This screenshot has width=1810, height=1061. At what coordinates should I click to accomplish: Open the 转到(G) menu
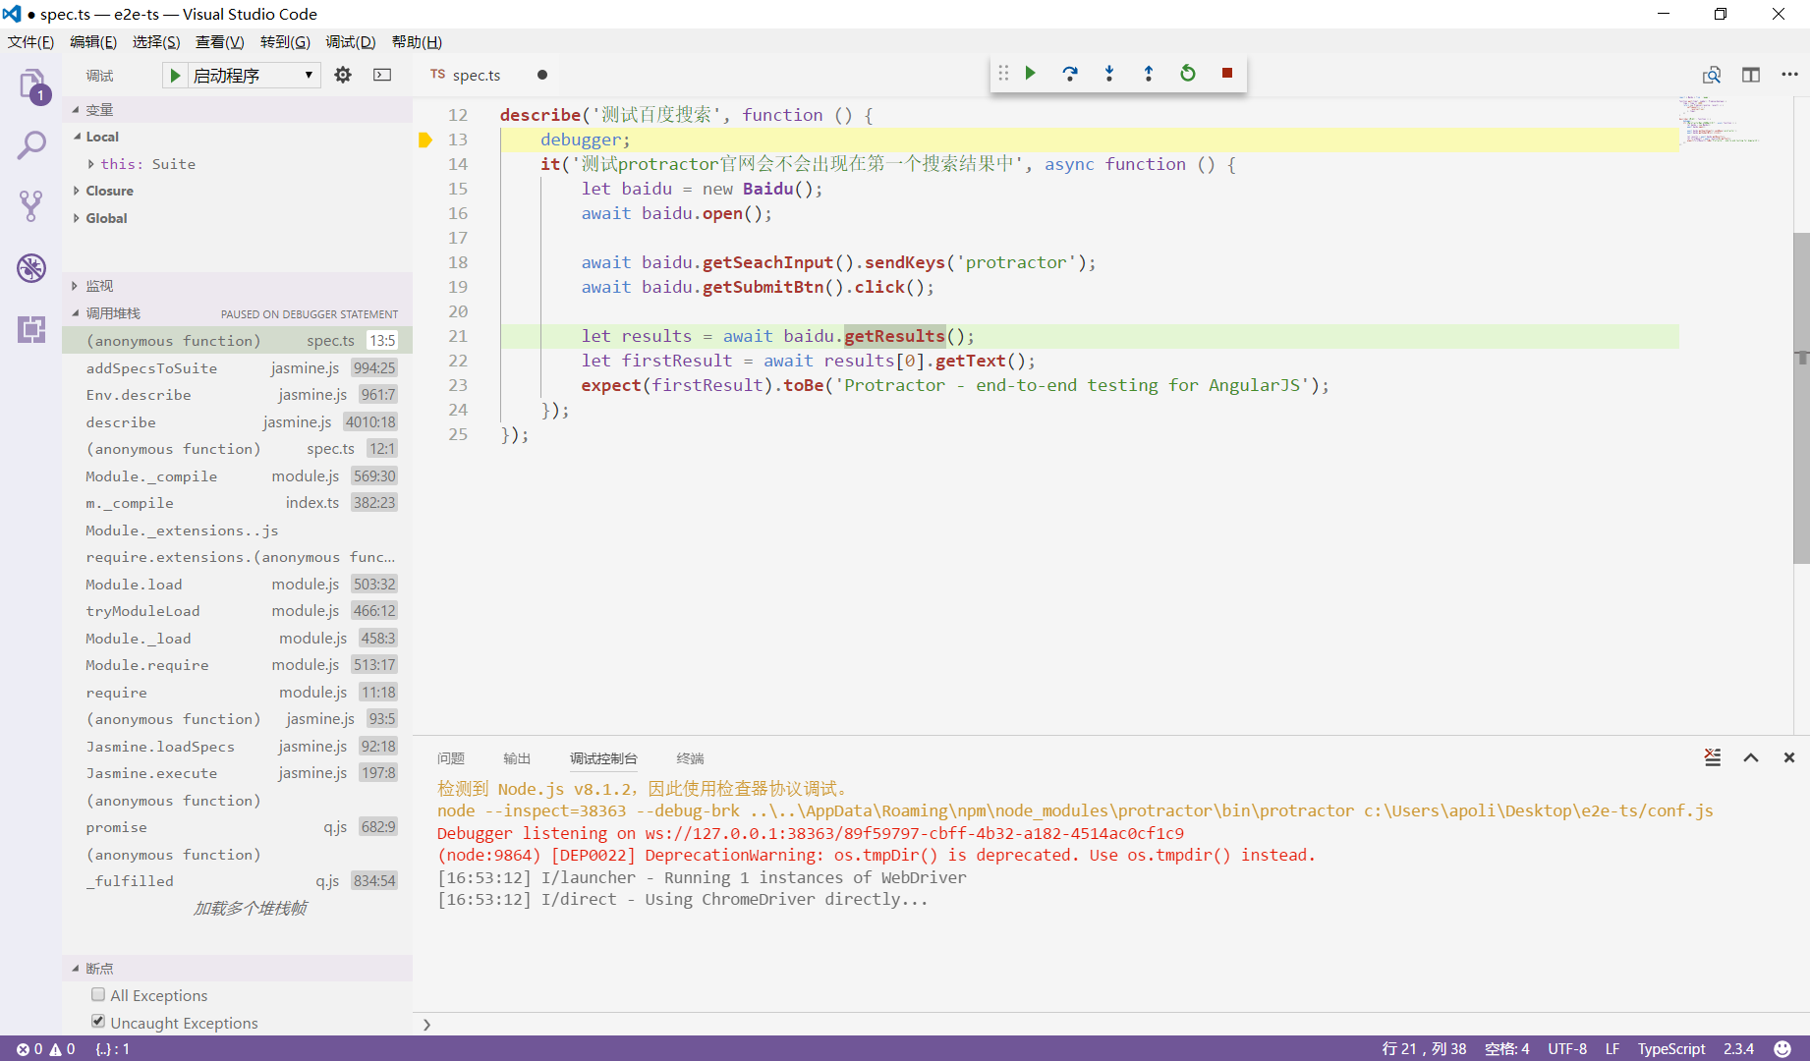coord(285,41)
